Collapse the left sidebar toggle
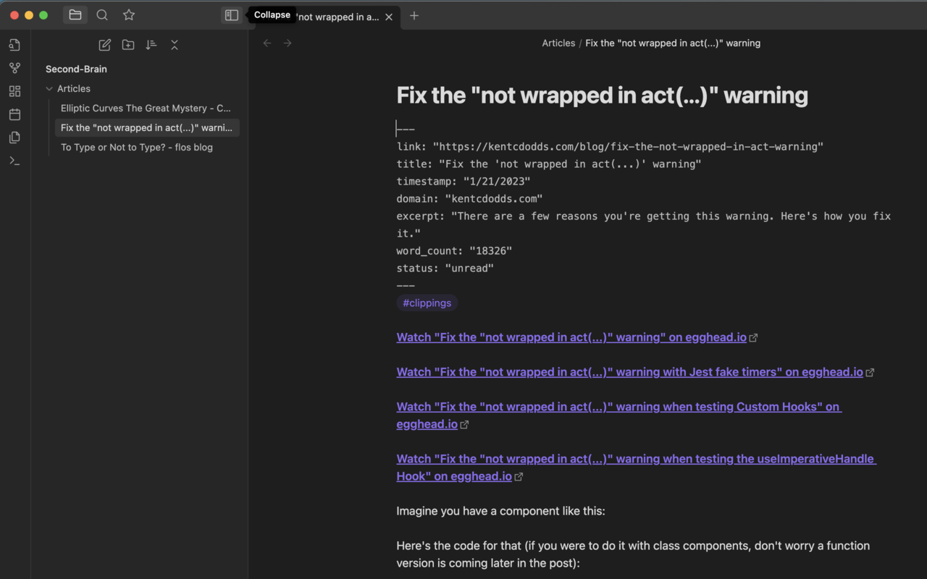 [x=232, y=15]
